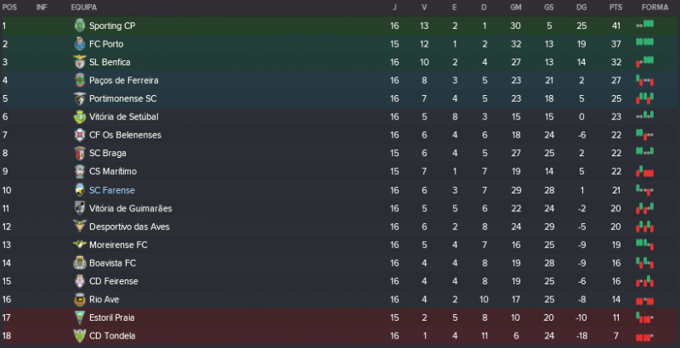Click the Rio Ave club crest
This screenshot has width=680, height=348.
pyautogui.click(x=80, y=299)
